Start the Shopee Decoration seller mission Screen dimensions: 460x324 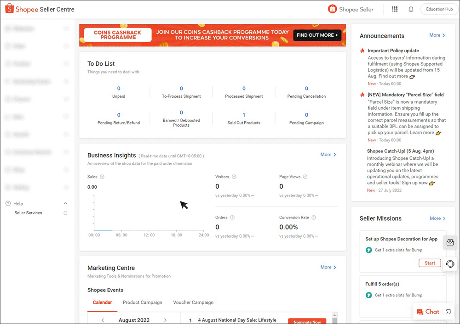(430, 263)
